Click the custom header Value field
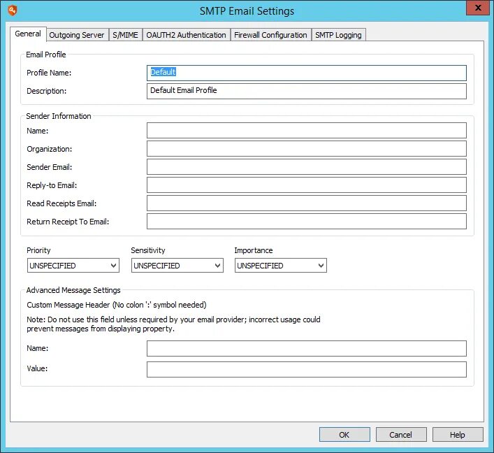The image size is (494, 453). pos(307,370)
